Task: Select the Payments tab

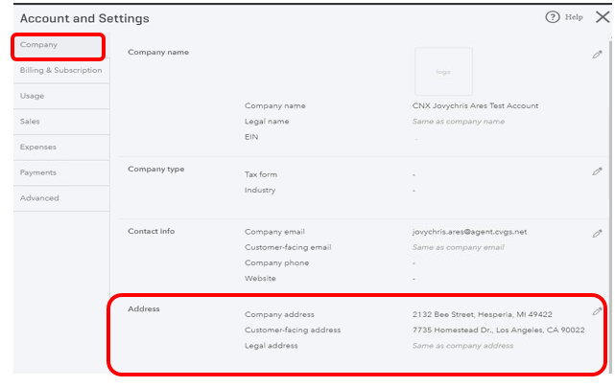Action: (38, 172)
